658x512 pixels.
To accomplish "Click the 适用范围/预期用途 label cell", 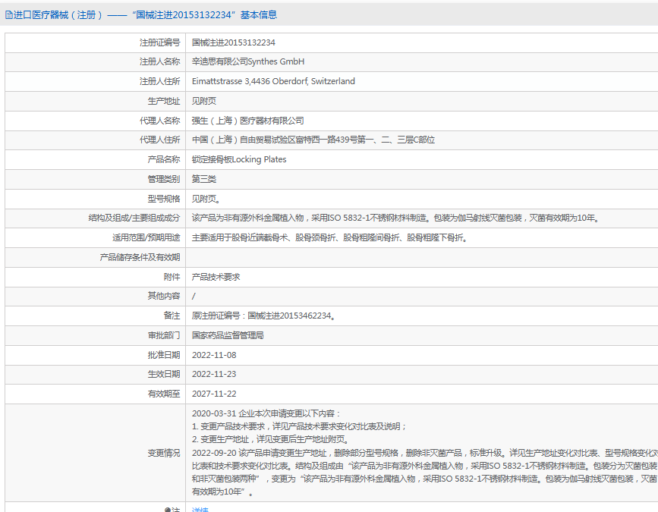I will coord(96,237).
